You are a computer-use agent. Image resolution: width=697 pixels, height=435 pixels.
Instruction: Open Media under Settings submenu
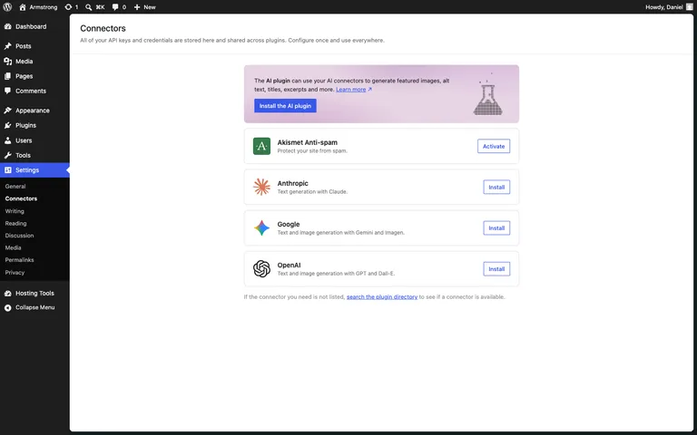point(14,247)
